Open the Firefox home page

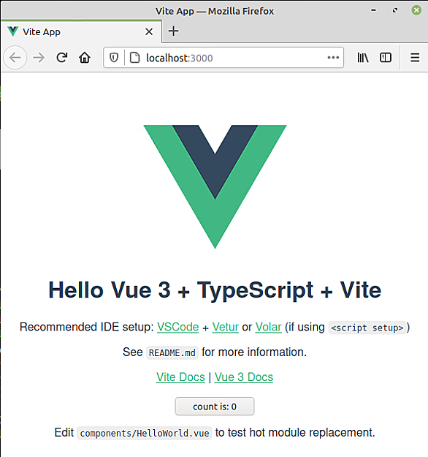[x=85, y=58]
